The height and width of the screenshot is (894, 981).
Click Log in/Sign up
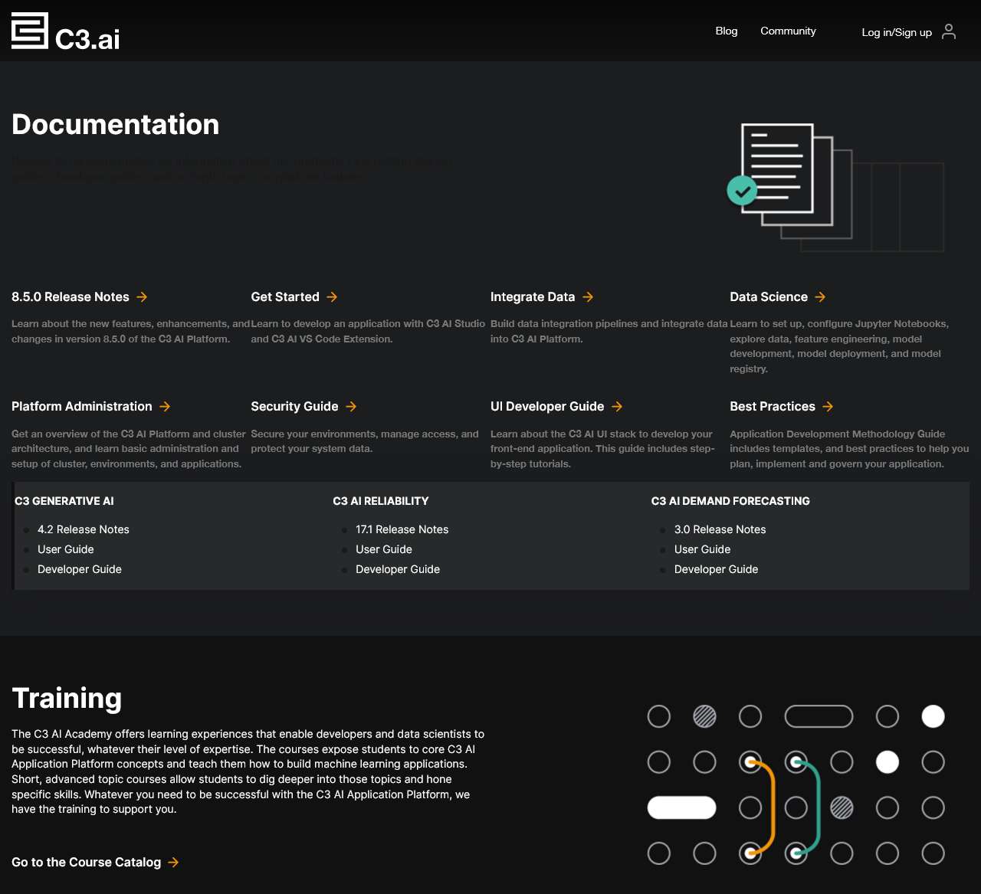pos(897,32)
